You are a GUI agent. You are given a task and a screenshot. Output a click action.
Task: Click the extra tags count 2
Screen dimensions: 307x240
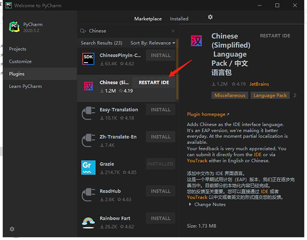coord(295,95)
